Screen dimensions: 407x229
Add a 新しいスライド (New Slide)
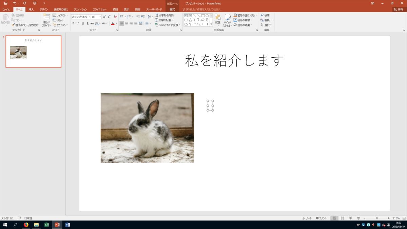pyautogui.click(x=47, y=20)
